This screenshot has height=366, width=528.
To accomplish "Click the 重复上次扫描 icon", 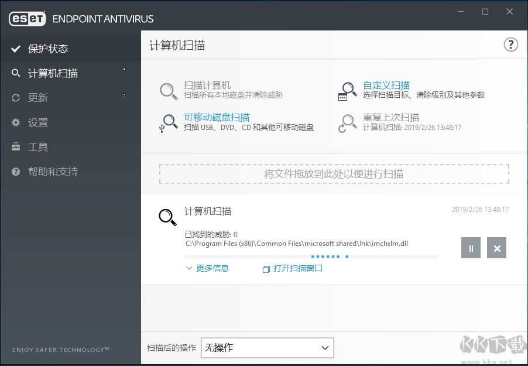I will tap(348, 122).
